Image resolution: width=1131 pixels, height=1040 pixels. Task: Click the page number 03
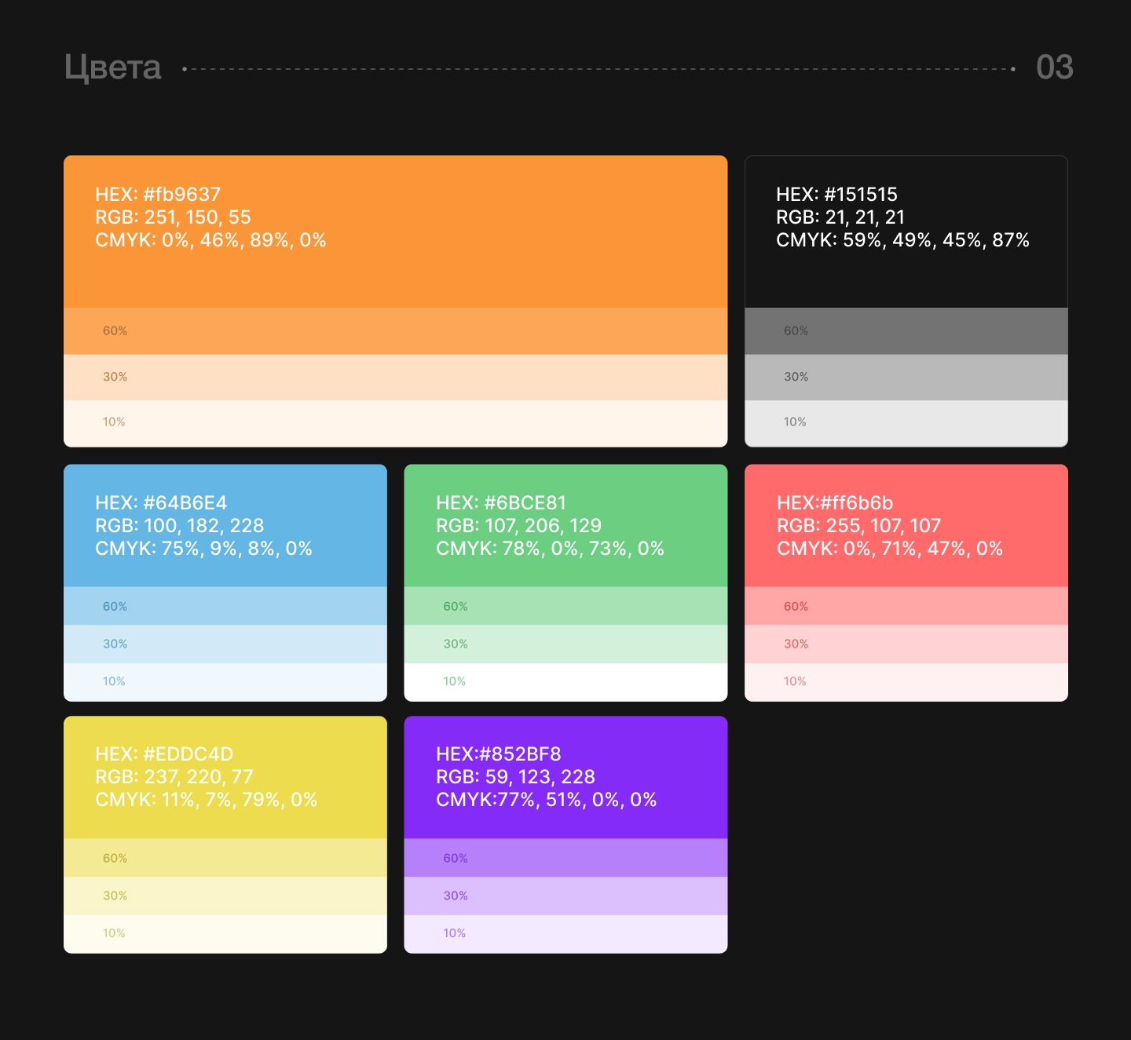click(1054, 68)
